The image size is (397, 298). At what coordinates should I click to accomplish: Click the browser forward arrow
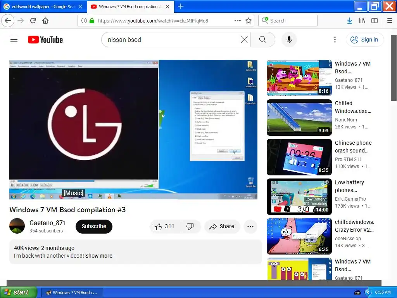point(21,21)
